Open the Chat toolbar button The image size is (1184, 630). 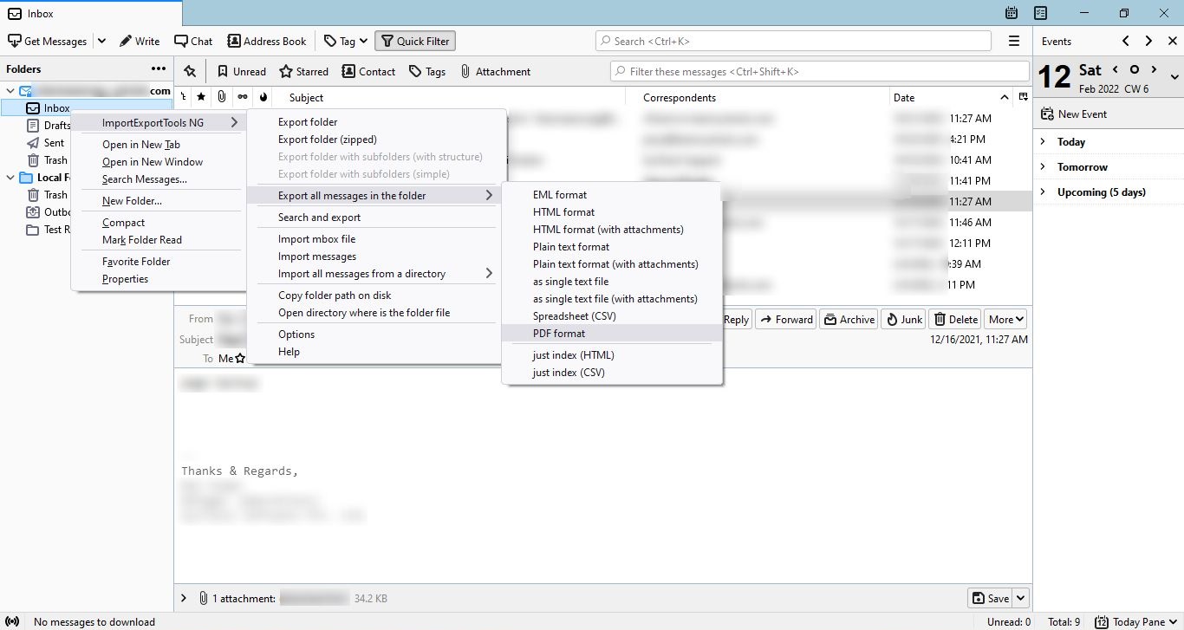[193, 41]
